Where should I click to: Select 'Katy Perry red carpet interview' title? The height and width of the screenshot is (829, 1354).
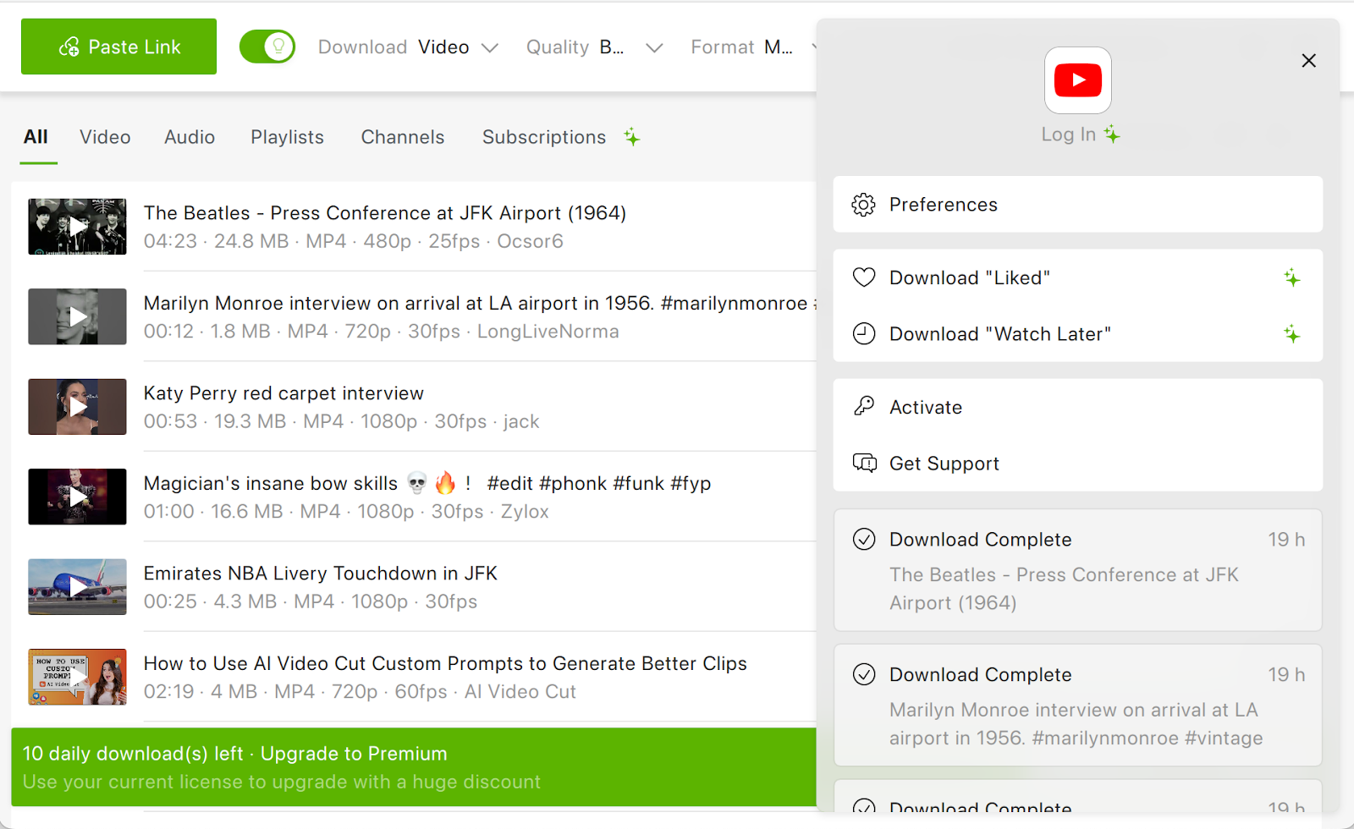coord(283,393)
